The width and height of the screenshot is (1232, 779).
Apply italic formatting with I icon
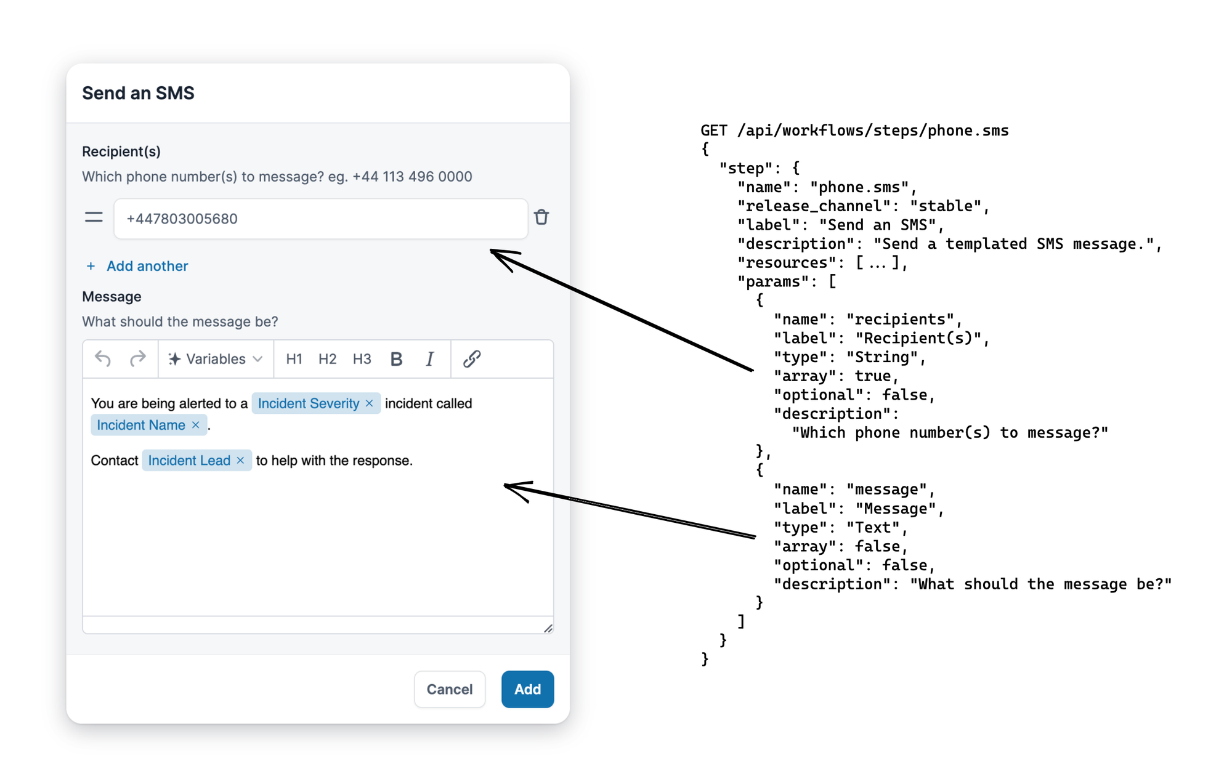(429, 359)
